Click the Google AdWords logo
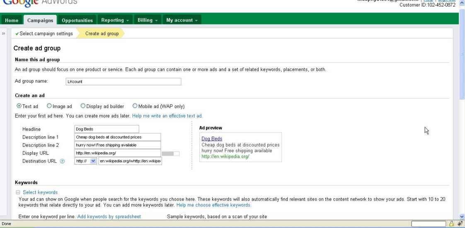The height and width of the screenshot is (228, 465). pyautogui.click(x=39, y=2)
